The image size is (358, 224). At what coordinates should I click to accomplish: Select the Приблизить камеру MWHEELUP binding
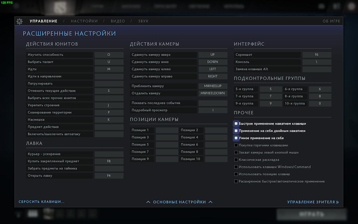click(213, 86)
